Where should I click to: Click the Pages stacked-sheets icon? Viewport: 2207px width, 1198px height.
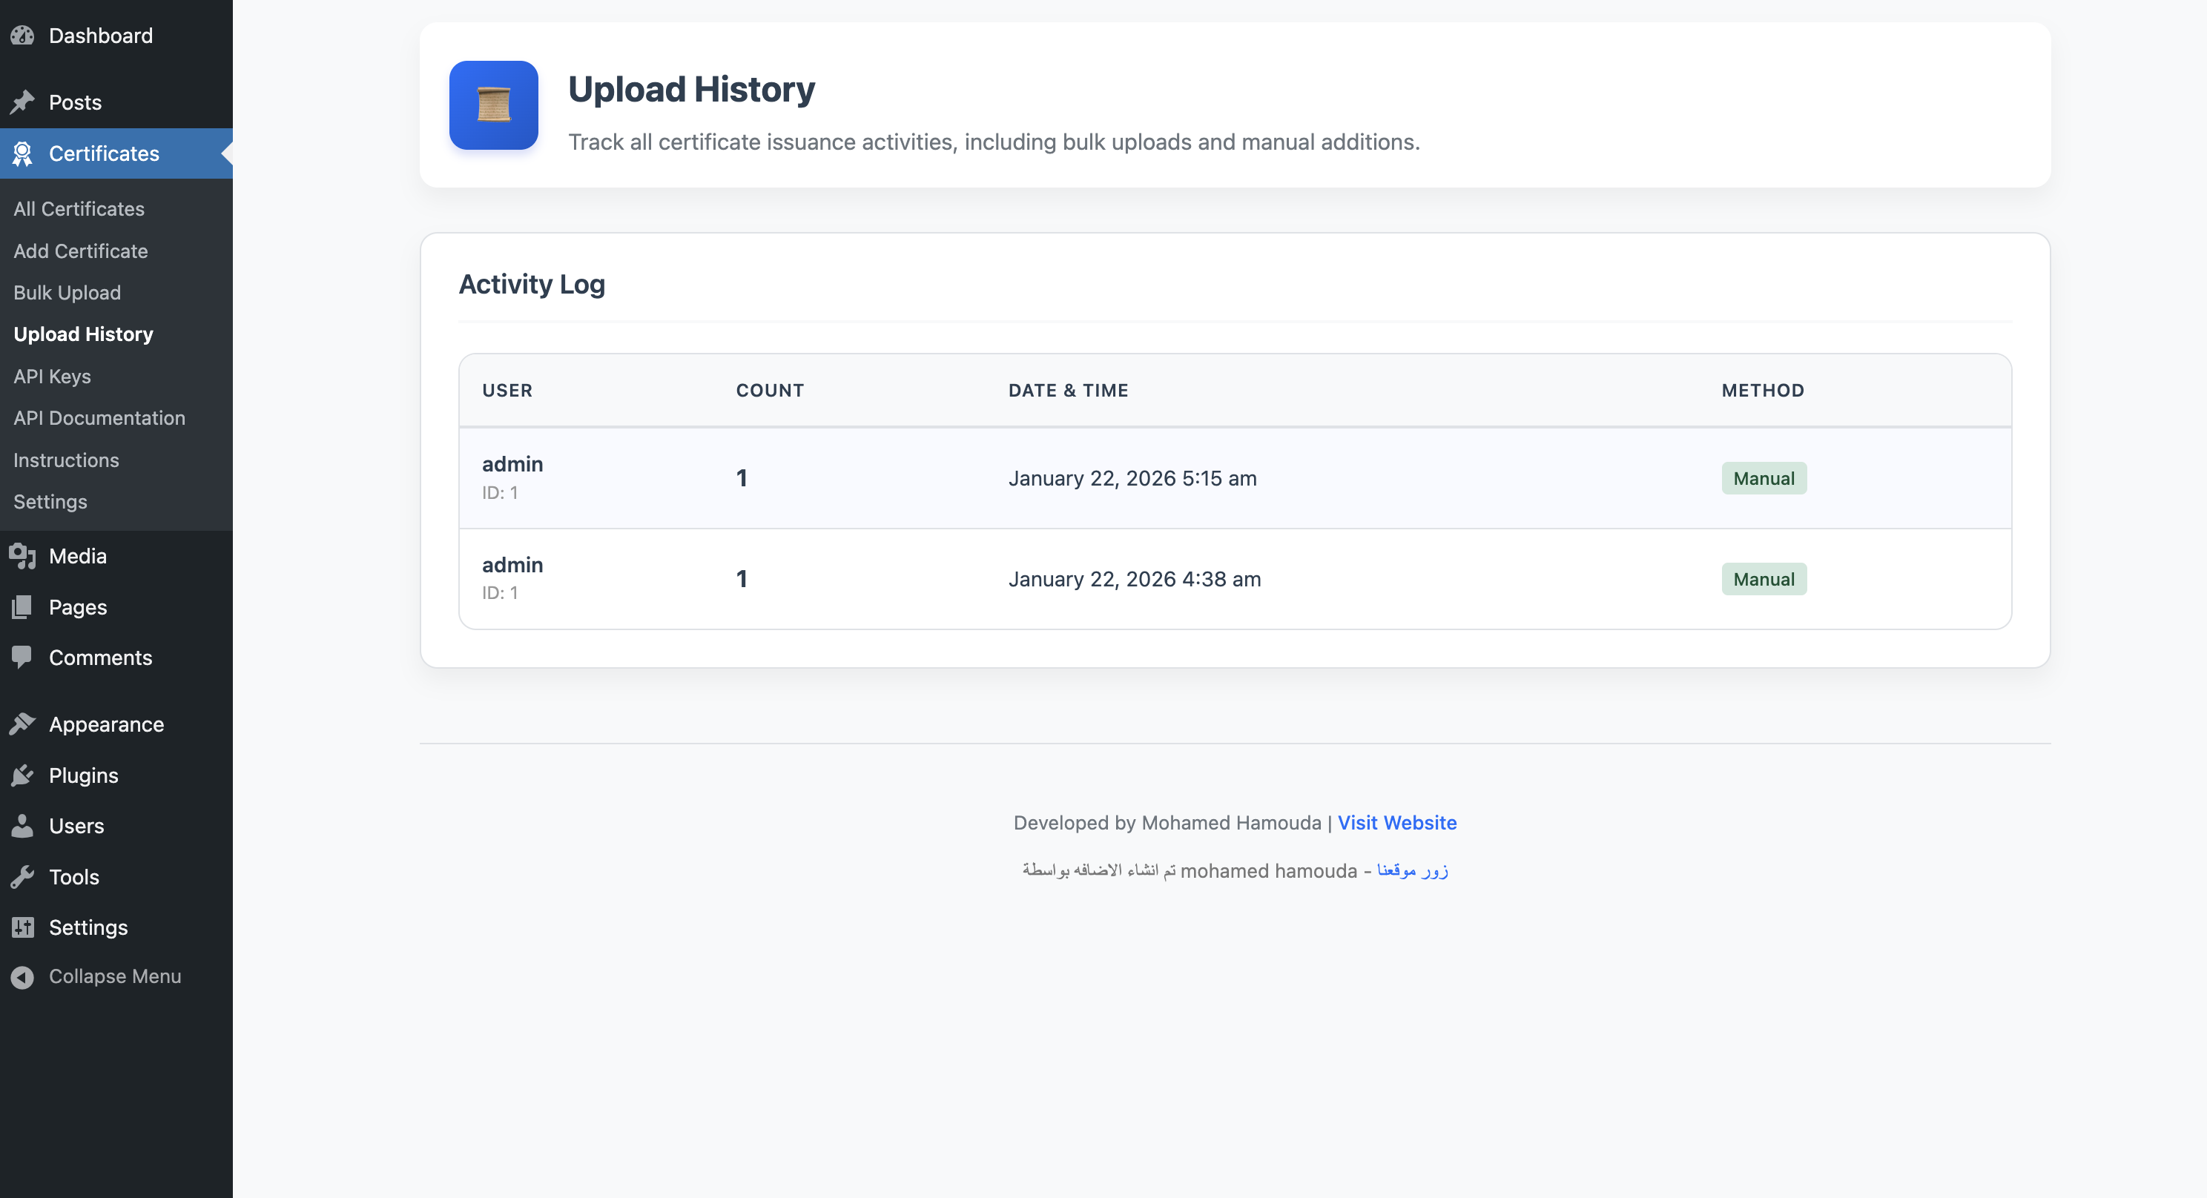(22, 607)
